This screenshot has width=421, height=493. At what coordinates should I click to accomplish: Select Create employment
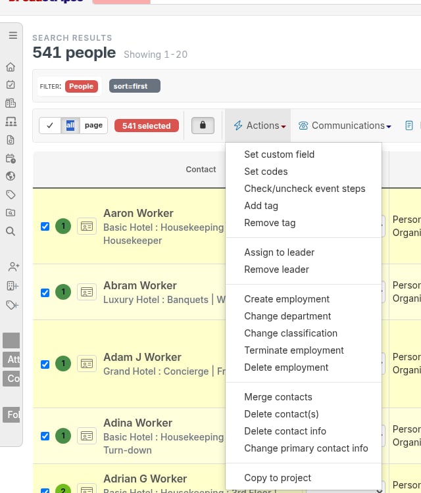(x=287, y=299)
